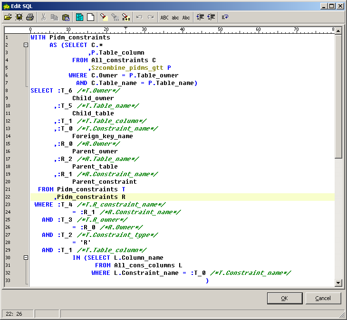The height and width of the screenshot is (320, 347).
Task: Collapse the code fold at line 2
Action: [x=26, y=45]
